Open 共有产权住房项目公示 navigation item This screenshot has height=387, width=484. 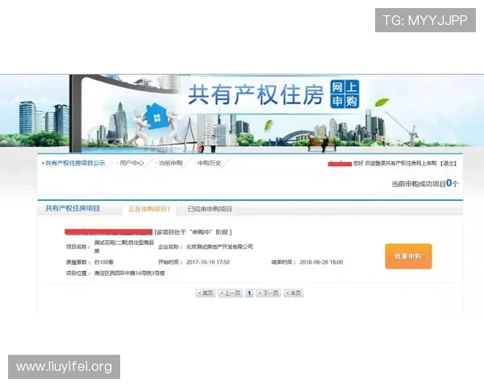click(75, 163)
